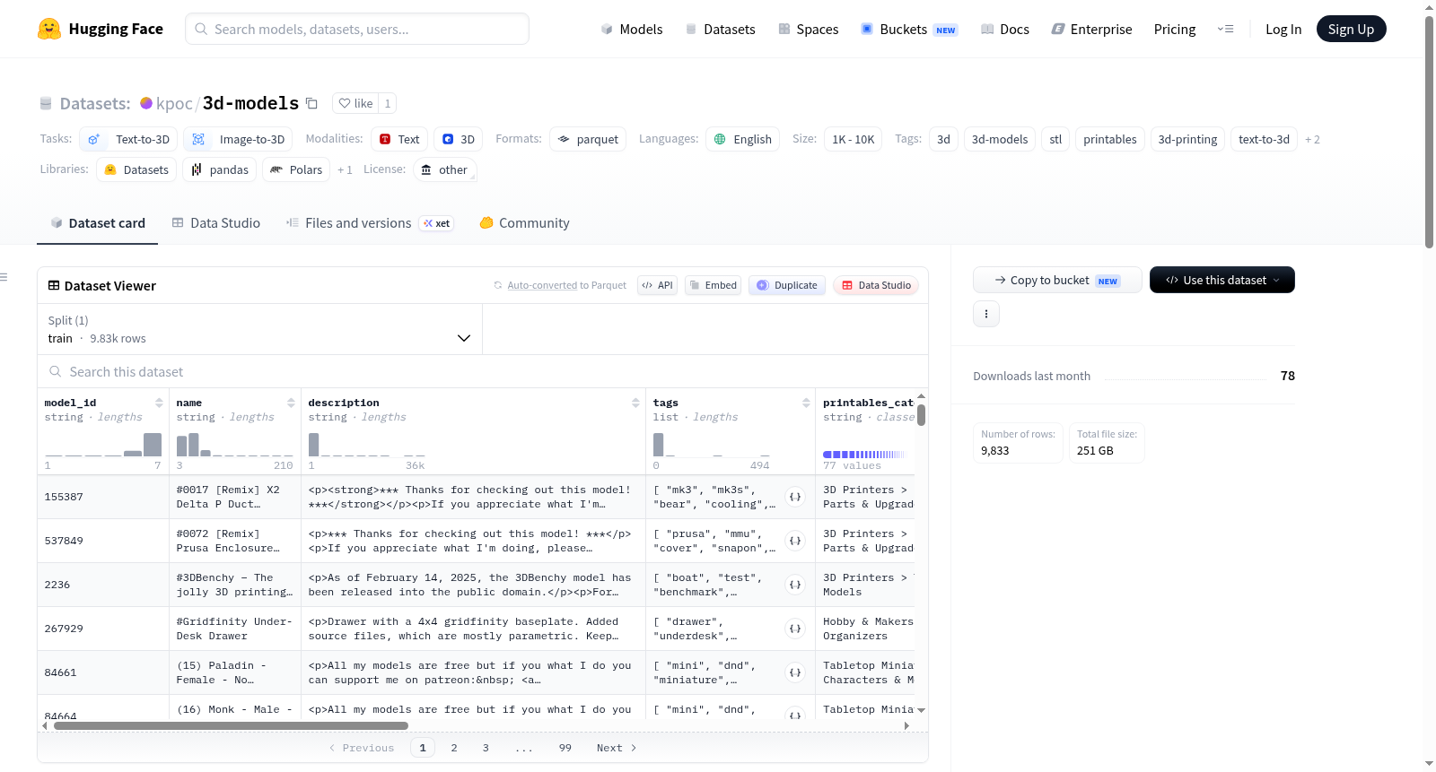Click the Next page button
The width and height of the screenshot is (1436, 772).
tap(617, 748)
